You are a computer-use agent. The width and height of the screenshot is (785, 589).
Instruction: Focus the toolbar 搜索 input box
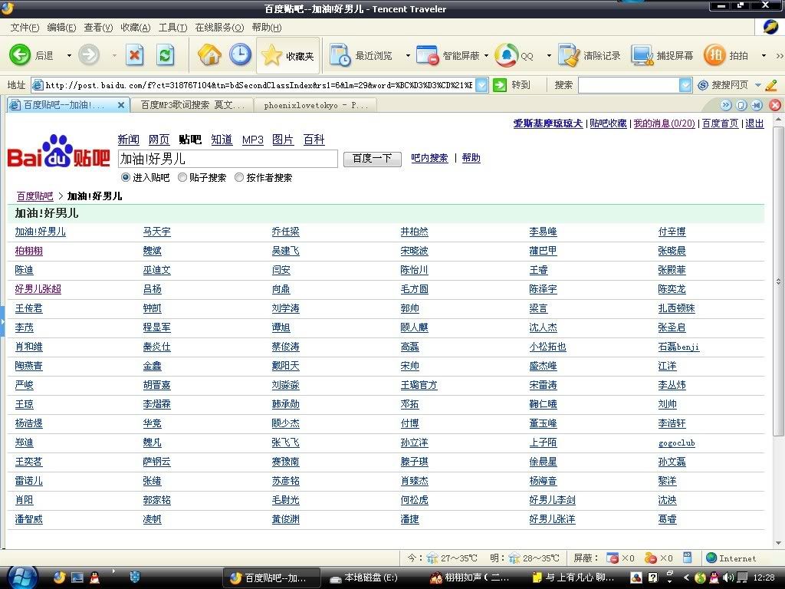(629, 85)
